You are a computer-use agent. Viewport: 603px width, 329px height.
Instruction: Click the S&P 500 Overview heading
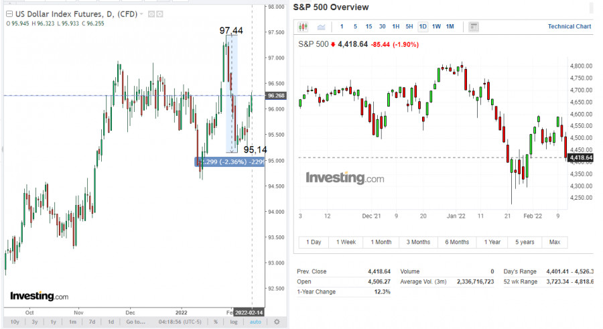coord(331,7)
